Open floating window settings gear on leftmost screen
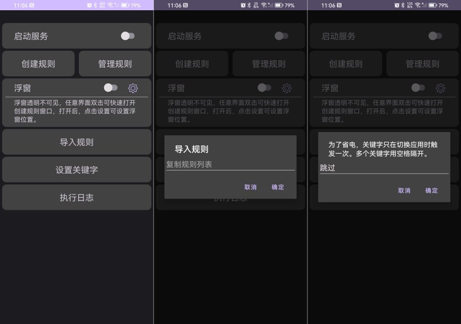The image size is (461, 324). click(133, 88)
